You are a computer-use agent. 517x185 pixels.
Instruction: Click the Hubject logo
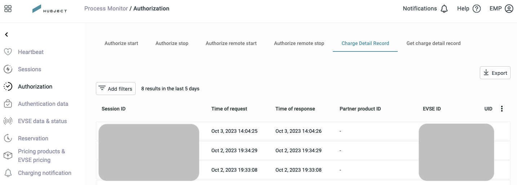(x=50, y=9)
